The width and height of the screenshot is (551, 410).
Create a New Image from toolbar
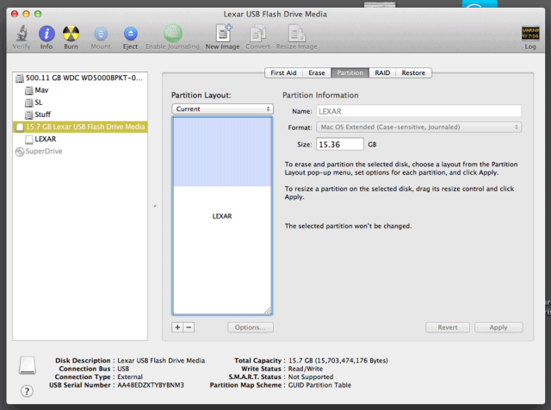click(224, 33)
